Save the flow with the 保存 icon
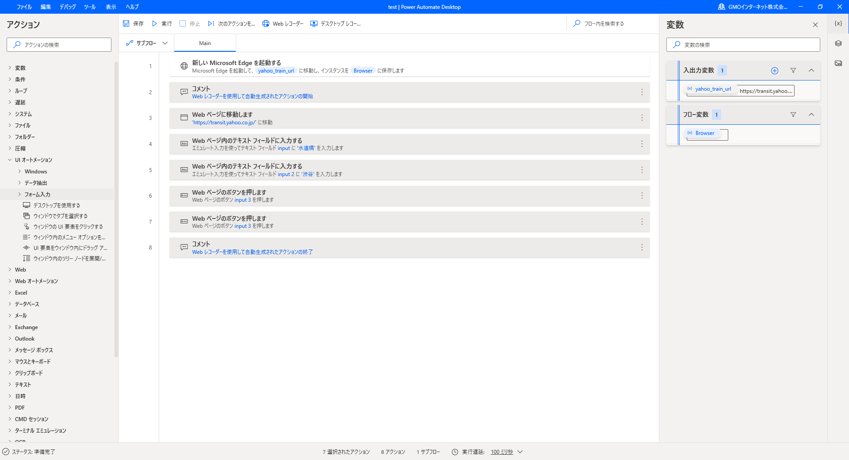 coord(126,23)
